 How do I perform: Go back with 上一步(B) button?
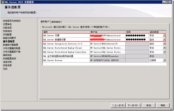coord(118,105)
